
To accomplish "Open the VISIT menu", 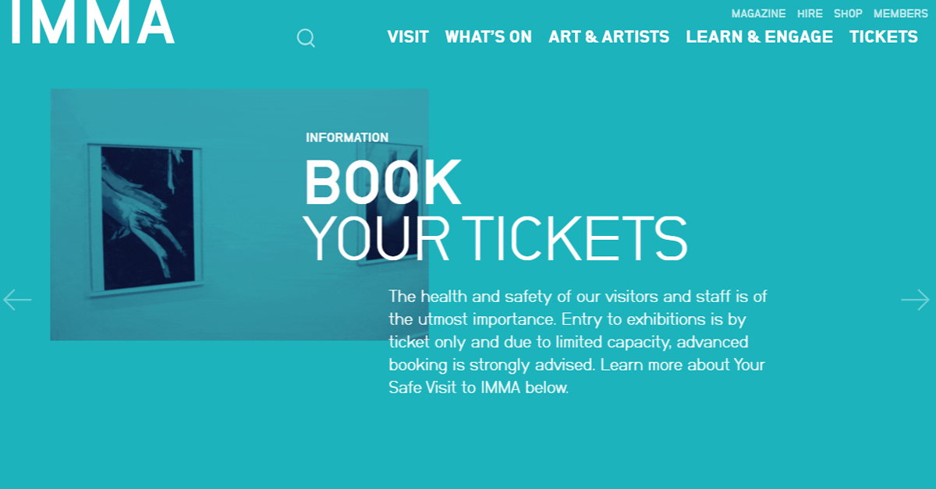I will coord(408,37).
